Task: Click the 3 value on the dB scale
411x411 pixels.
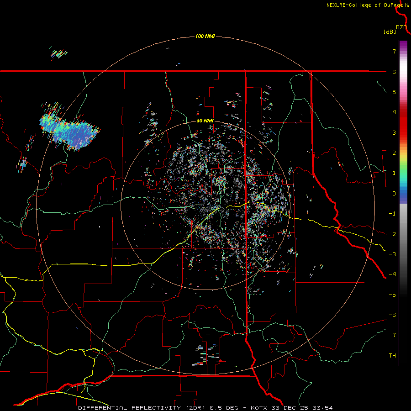Action: pos(394,132)
